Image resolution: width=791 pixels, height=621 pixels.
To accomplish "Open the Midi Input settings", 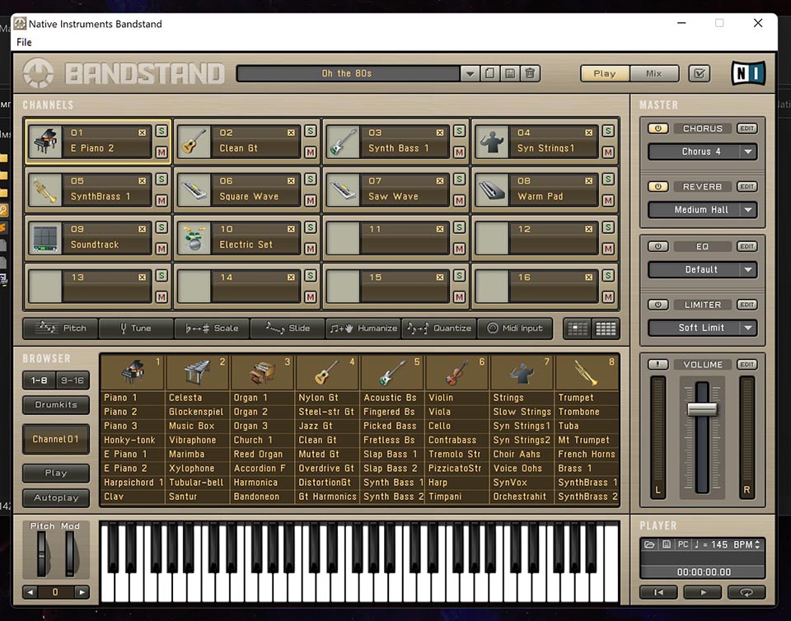I will (514, 328).
